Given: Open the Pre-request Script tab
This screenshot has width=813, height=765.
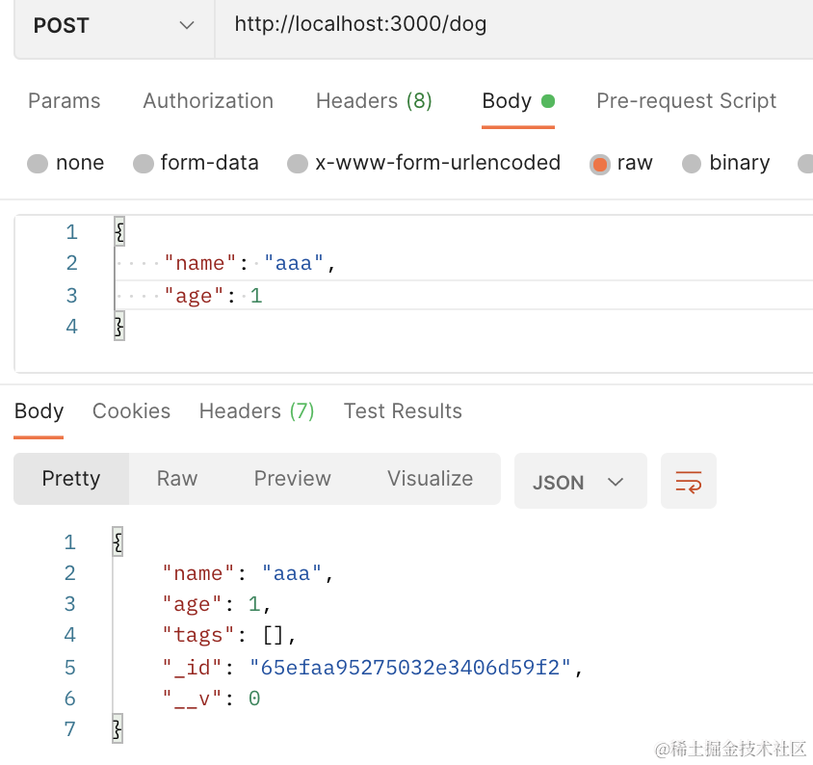Looking at the screenshot, I should [x=686, y=101].
